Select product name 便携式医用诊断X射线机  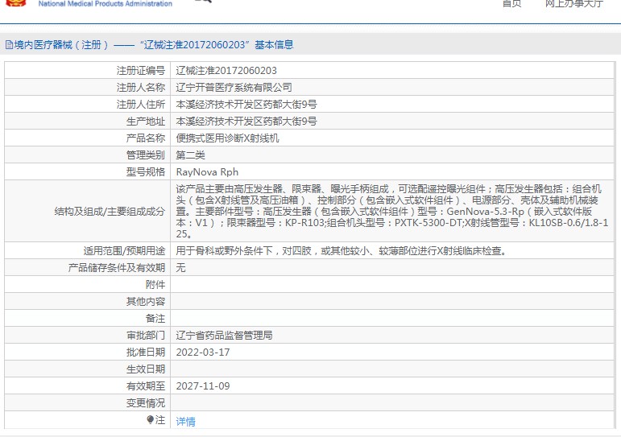tap(227, 138)
